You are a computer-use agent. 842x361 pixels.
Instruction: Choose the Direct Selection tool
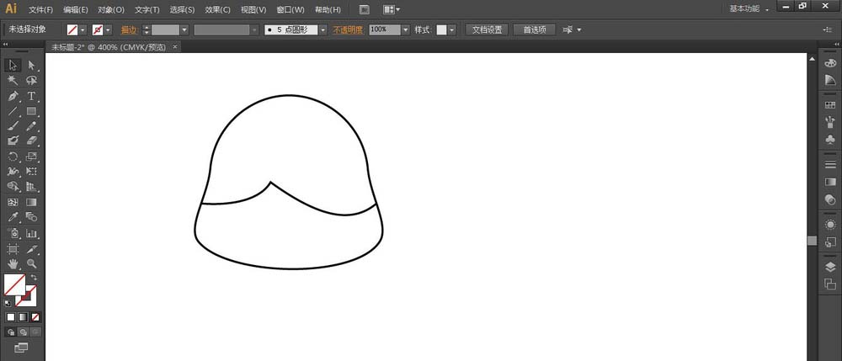point(31,65)
